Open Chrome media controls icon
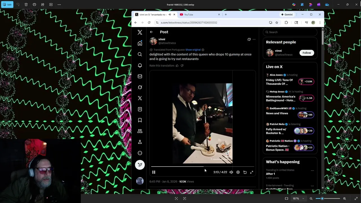 (306, 23)
